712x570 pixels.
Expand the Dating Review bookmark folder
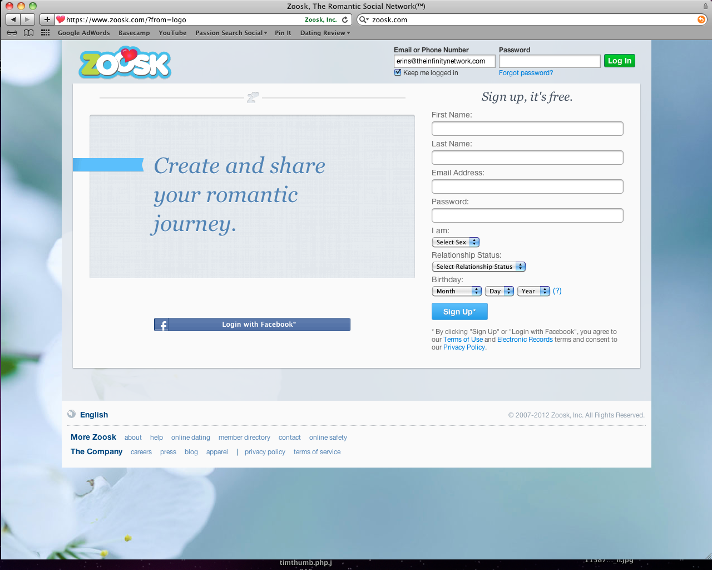(325, 33)
